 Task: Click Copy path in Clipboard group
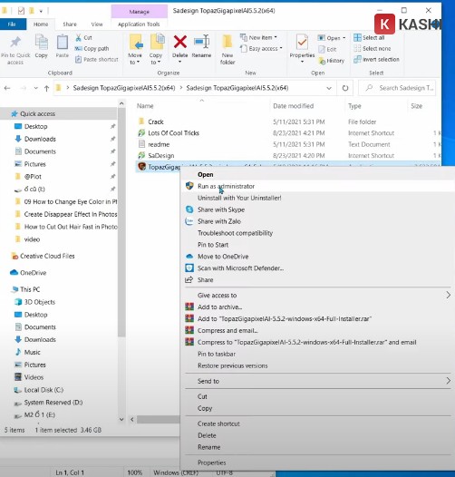click(x=92, y=49)
